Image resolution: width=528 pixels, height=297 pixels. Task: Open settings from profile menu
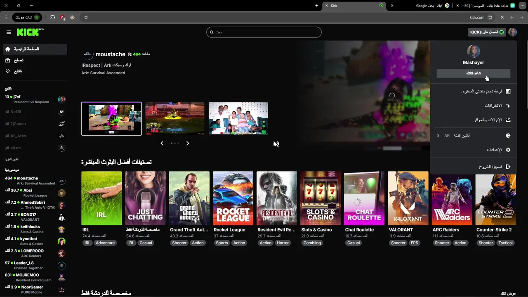pyautogui.click(x=473, y=150)
